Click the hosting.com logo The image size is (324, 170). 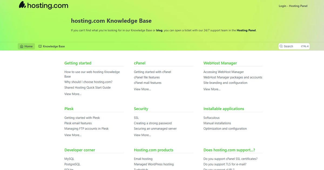tap(43, 5)
